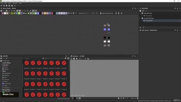
Task: Open the Windows menu
Action: 15,3
